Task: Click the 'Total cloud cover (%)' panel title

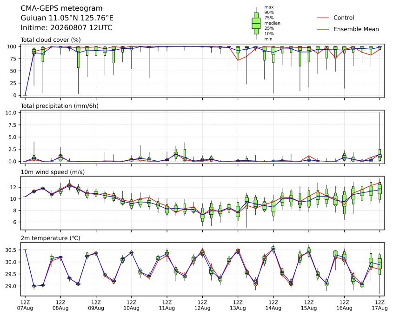Action: click(x=51, y=40)
